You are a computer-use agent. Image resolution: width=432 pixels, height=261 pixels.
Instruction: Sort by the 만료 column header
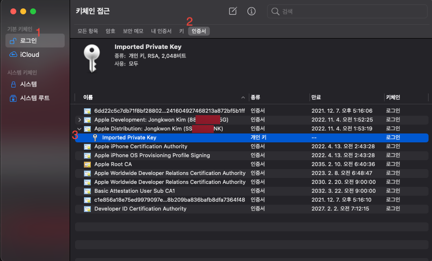pyautogui.click(x=316, y=97)
